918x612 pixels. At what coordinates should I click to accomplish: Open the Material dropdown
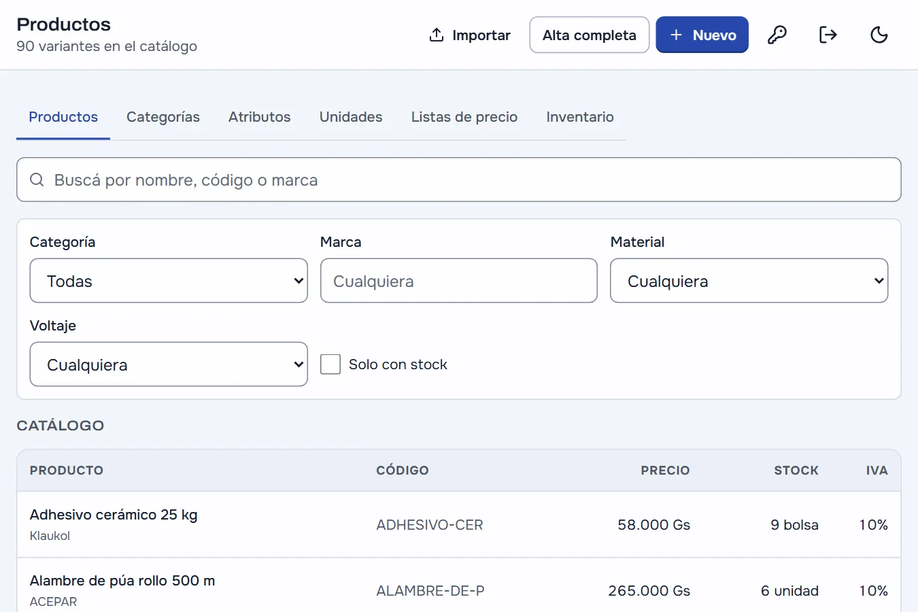click(749, 281)
